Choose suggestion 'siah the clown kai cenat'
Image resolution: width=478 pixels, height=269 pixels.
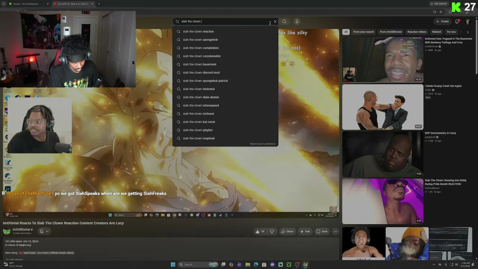coord(225,122)
